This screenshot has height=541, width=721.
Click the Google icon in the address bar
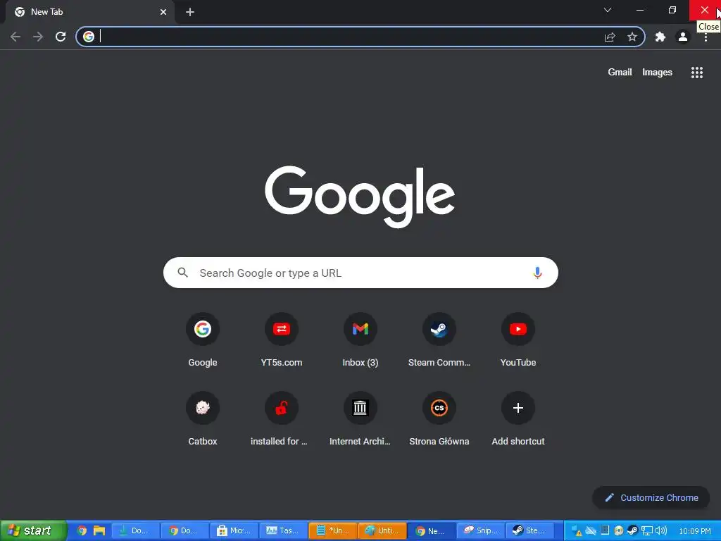point(89,37)
